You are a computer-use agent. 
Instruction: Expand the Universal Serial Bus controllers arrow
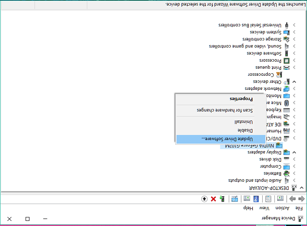pos(294,25)
